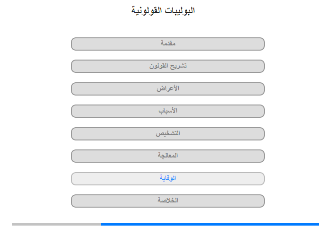Open the مقدمة section
Viewport: 331px width, 227px height.
[x=168, y=44]
